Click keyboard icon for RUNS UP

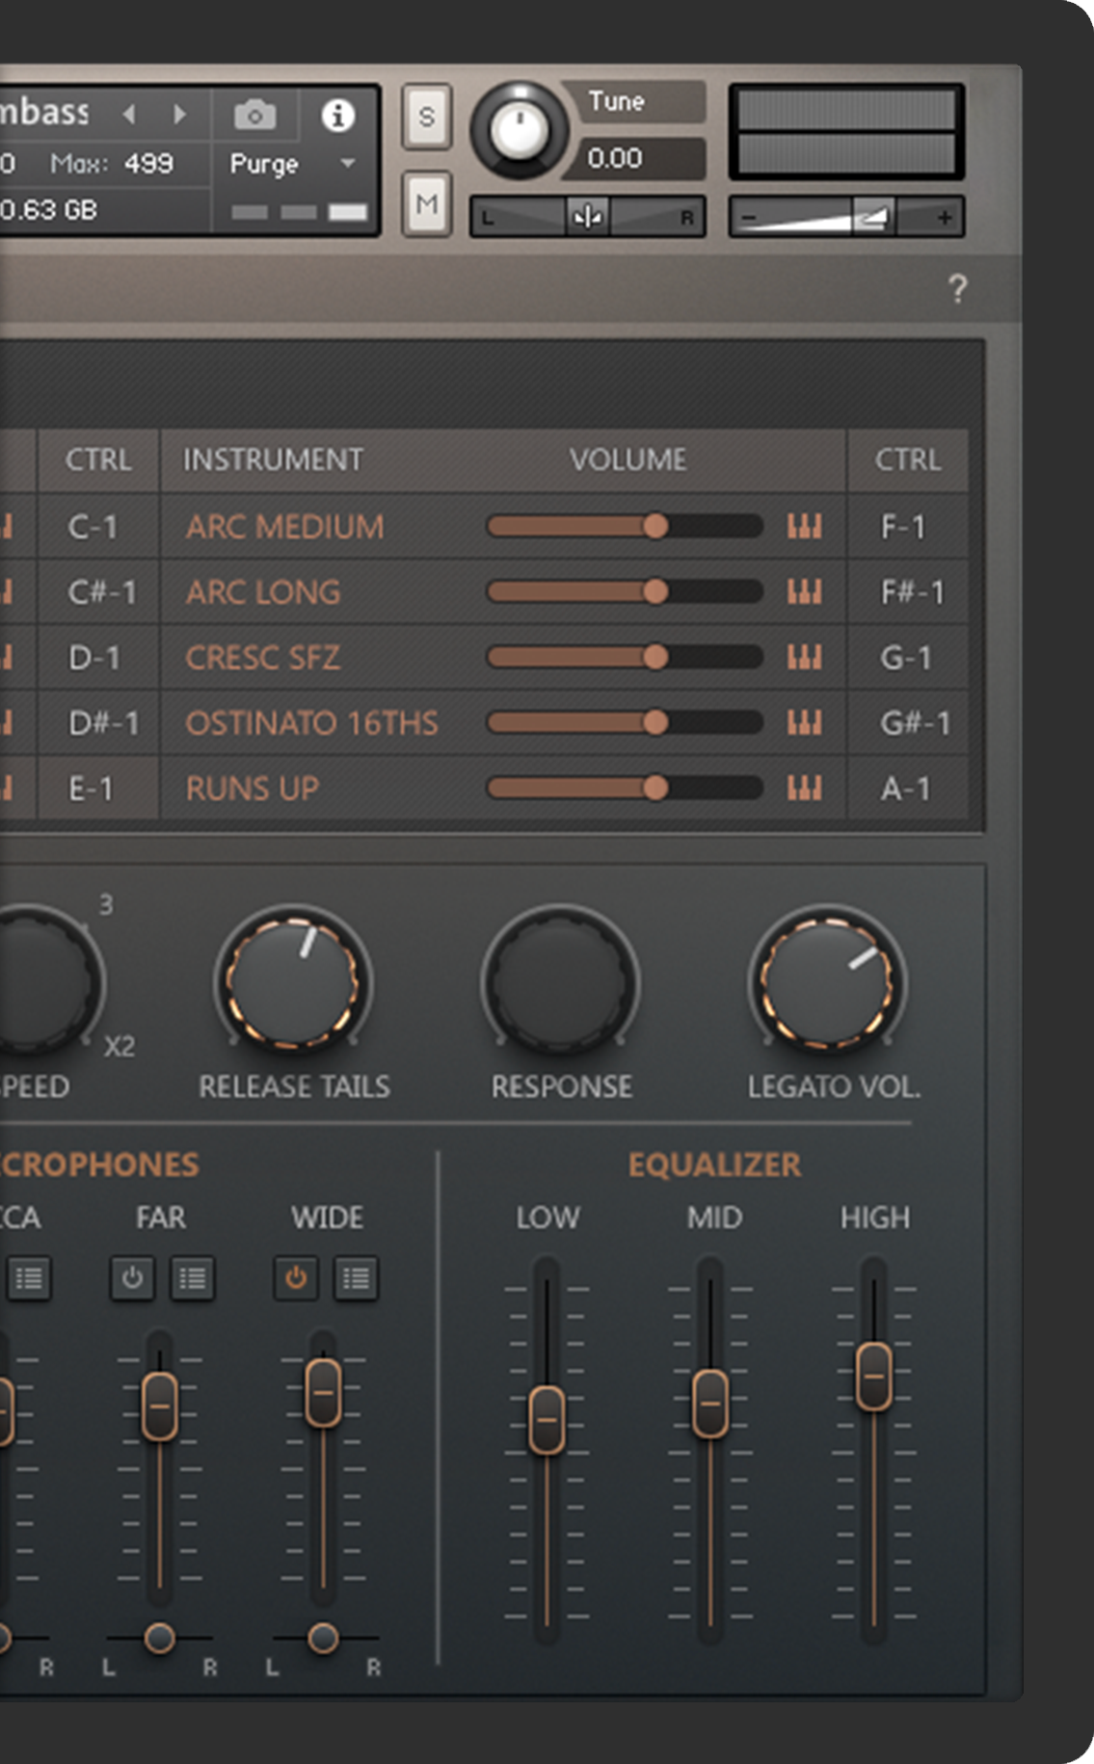point(804,788)
